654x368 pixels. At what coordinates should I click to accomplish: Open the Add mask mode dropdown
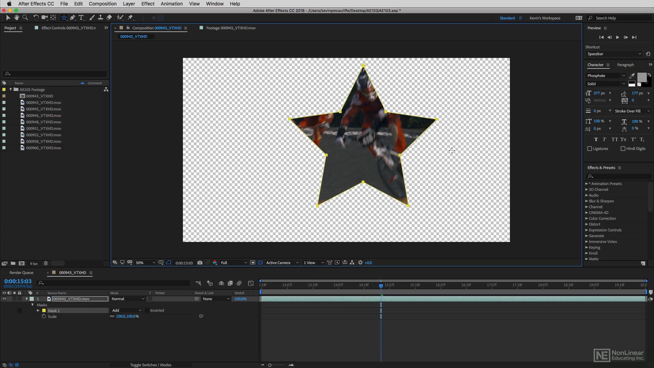(x=126, y=310)
